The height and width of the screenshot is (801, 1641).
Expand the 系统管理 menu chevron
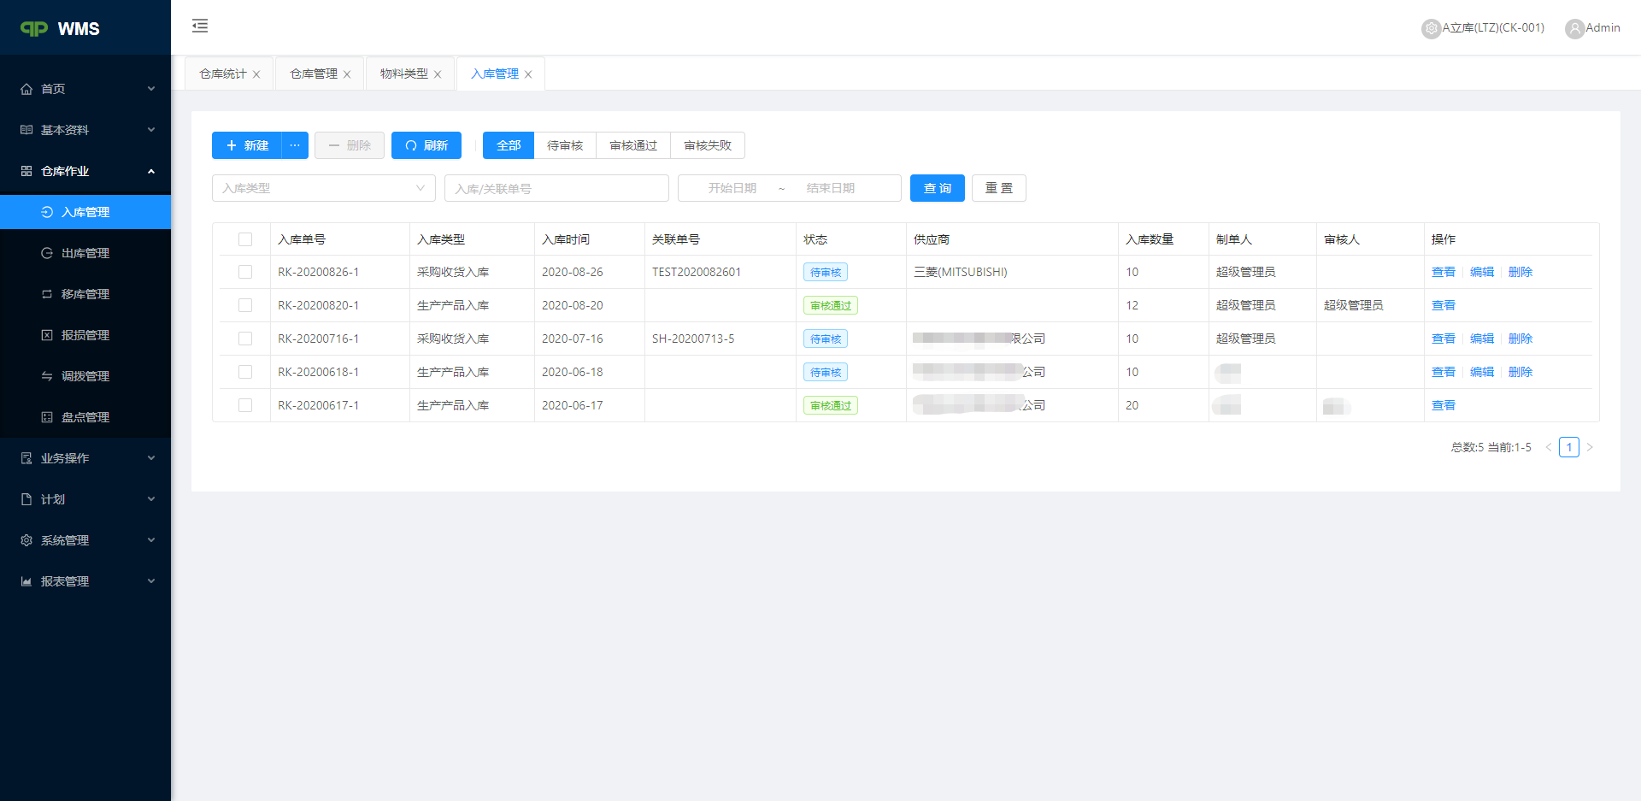tap(151, 540)
